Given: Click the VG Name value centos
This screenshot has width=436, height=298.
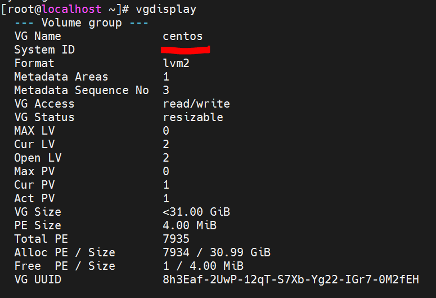Looking at the screenshot, I should coord(183,37).
